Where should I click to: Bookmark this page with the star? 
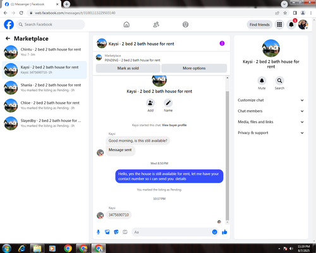[285, 13]
